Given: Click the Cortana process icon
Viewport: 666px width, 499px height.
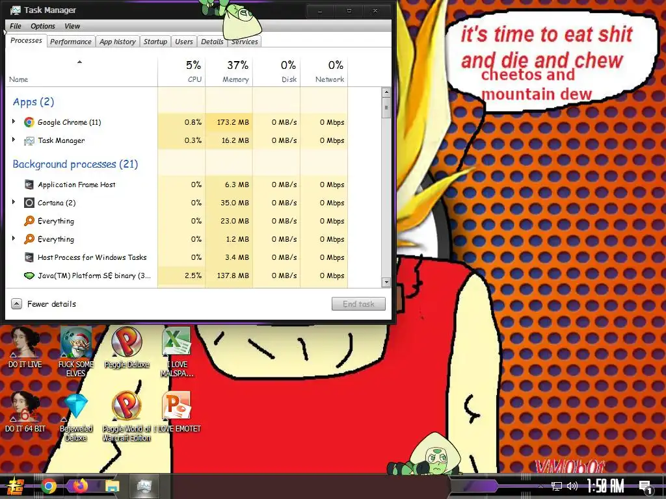Looking at the screenshot, I should point(29,203).
